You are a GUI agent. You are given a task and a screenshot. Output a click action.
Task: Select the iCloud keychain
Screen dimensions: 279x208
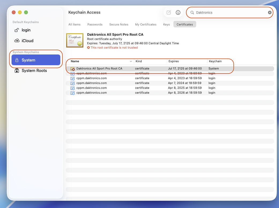(x=27, y=41)
